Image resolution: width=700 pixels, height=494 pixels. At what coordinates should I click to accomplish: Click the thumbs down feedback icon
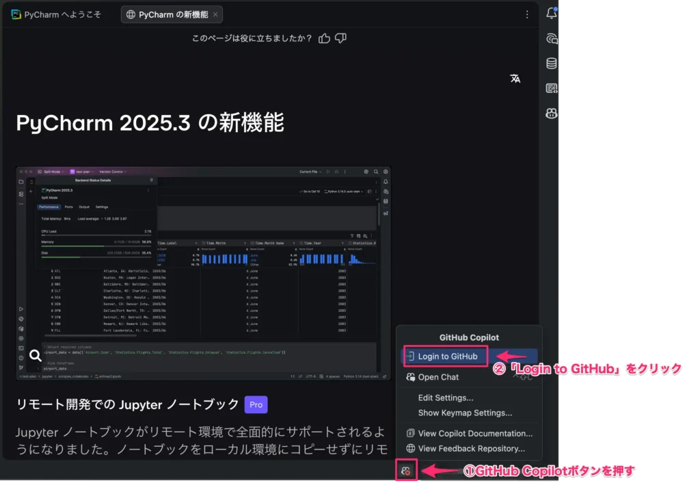click(x=340, y=38)
